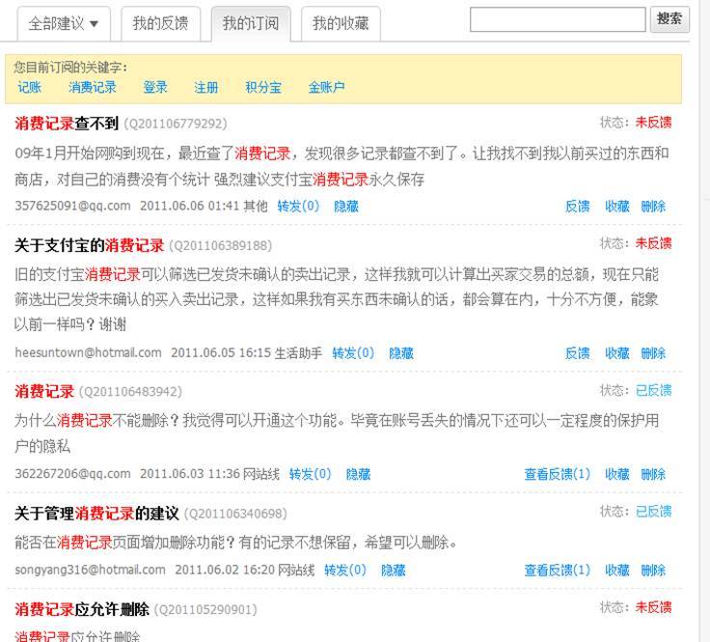The image size is (710, 642).
Task: Switch to the 我的反馈 tab
Action: pyautogui.click(x=160, y=23)
